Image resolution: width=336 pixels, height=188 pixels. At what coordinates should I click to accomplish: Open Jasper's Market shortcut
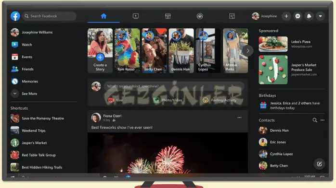tap(29, 143)
